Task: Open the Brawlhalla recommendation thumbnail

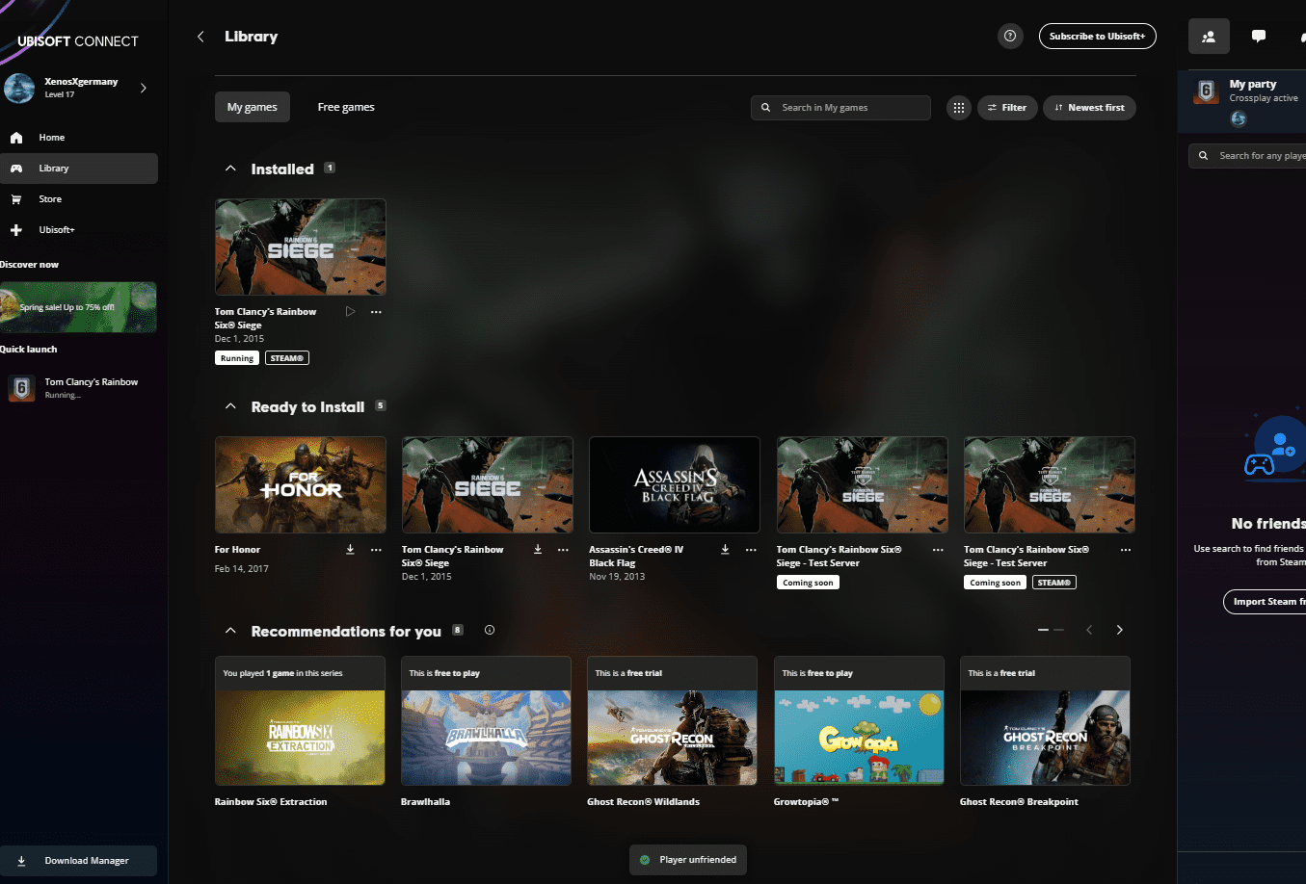Action: (x=486, y=737)
